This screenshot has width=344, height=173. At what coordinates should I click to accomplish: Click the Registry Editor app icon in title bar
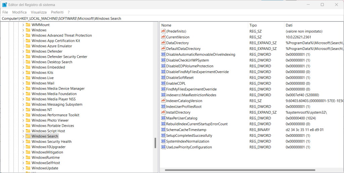click(x=4, y=5)
